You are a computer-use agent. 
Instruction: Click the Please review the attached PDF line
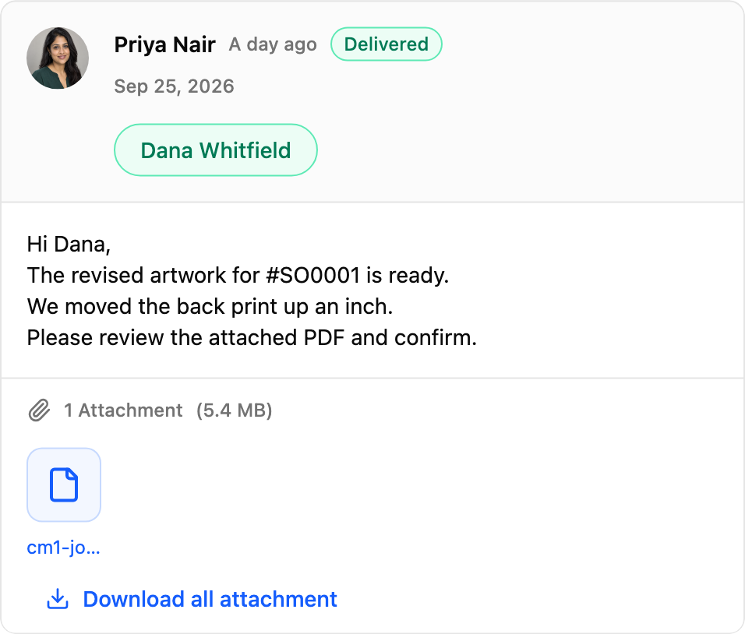[252, 338]
